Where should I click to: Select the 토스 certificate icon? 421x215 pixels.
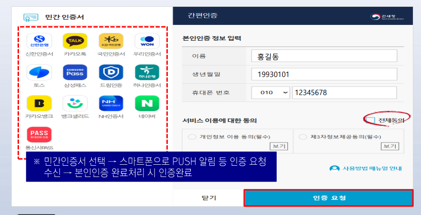[x=39, y=72]
